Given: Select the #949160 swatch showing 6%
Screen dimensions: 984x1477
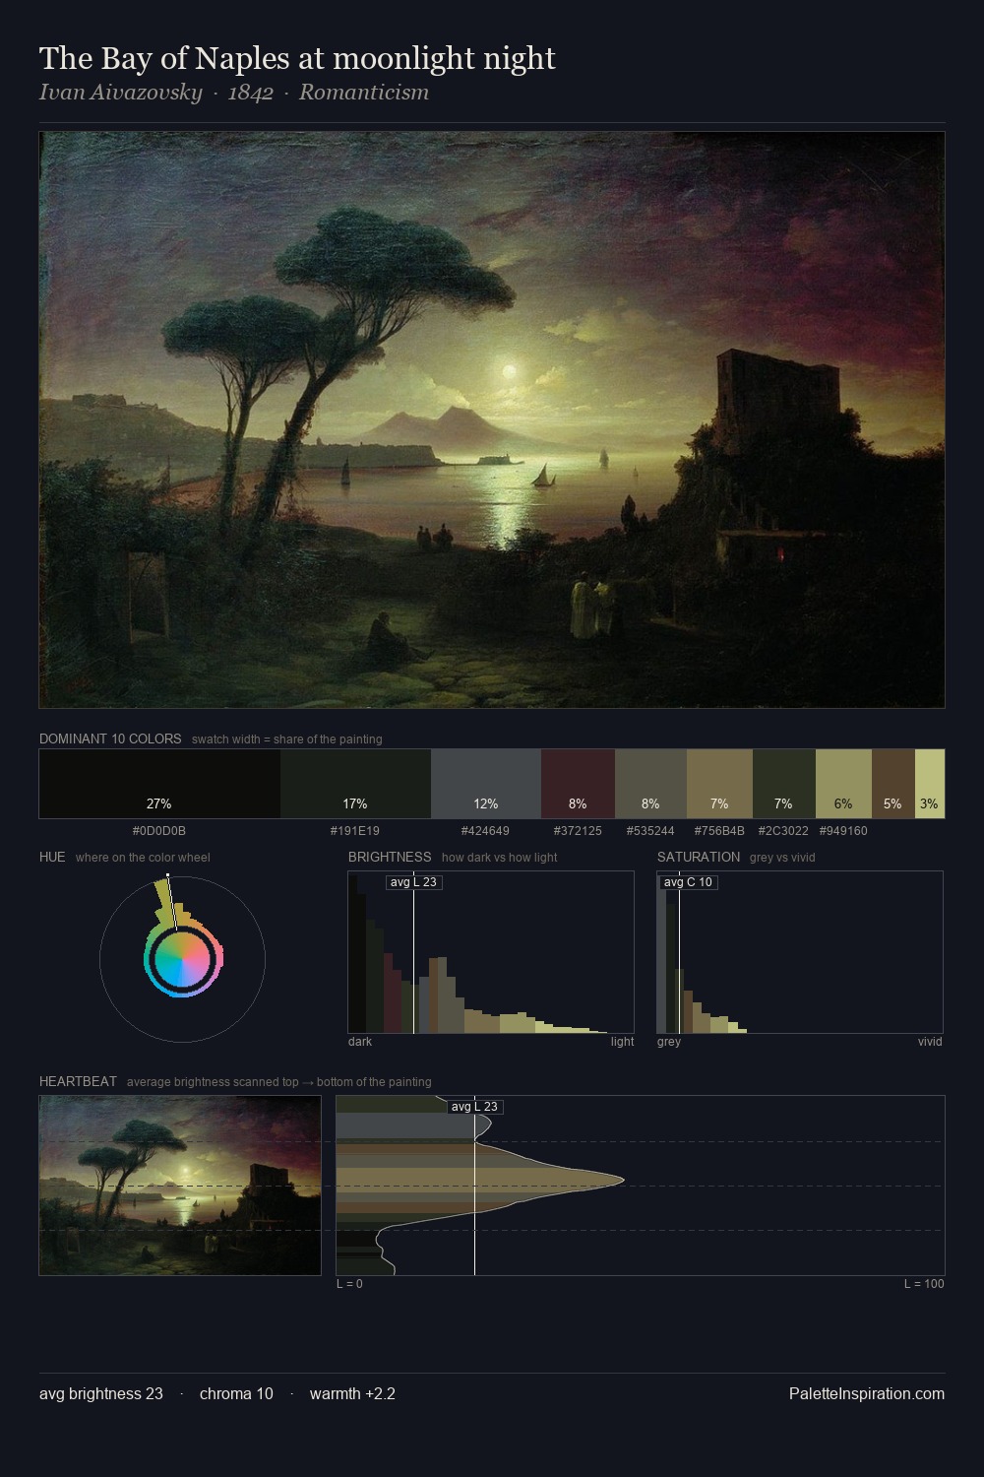Looking at the screenshot, I should [x=843, y=784].
